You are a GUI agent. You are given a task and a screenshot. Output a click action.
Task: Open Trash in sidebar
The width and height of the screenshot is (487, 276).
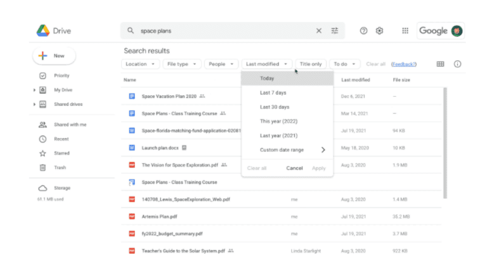pos(60,168)
